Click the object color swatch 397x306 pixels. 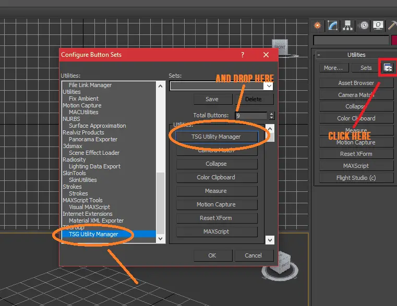pyautogui.click(x=394, y=40)
